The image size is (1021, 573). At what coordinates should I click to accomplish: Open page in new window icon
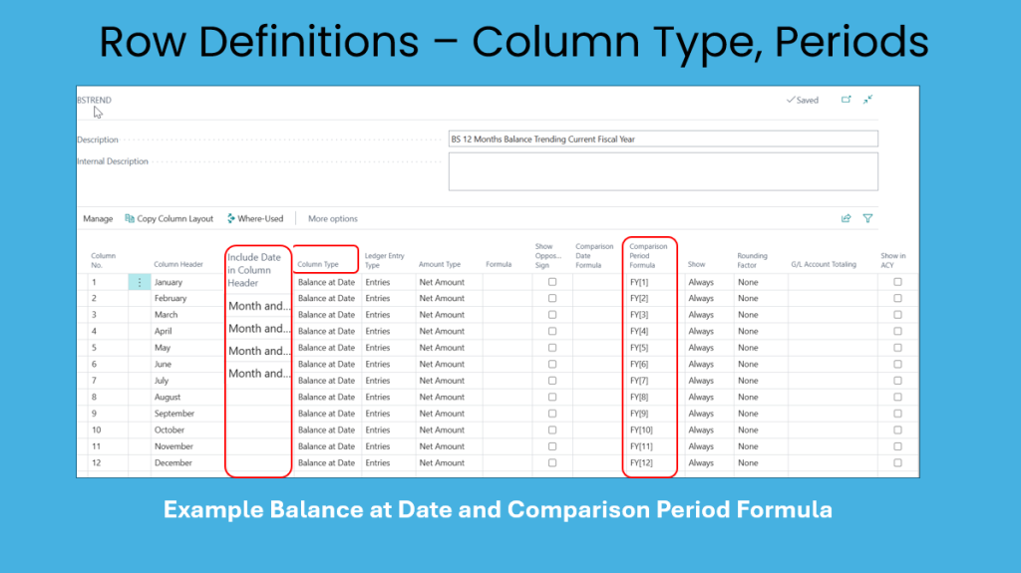coord(847,100)
